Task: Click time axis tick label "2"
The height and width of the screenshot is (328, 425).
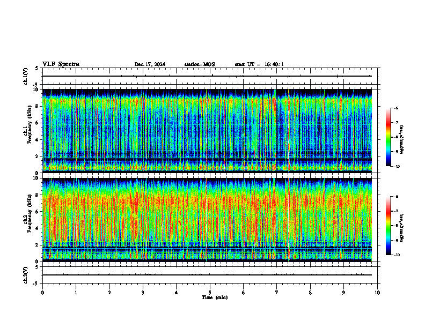Action: tap(109, 293)
